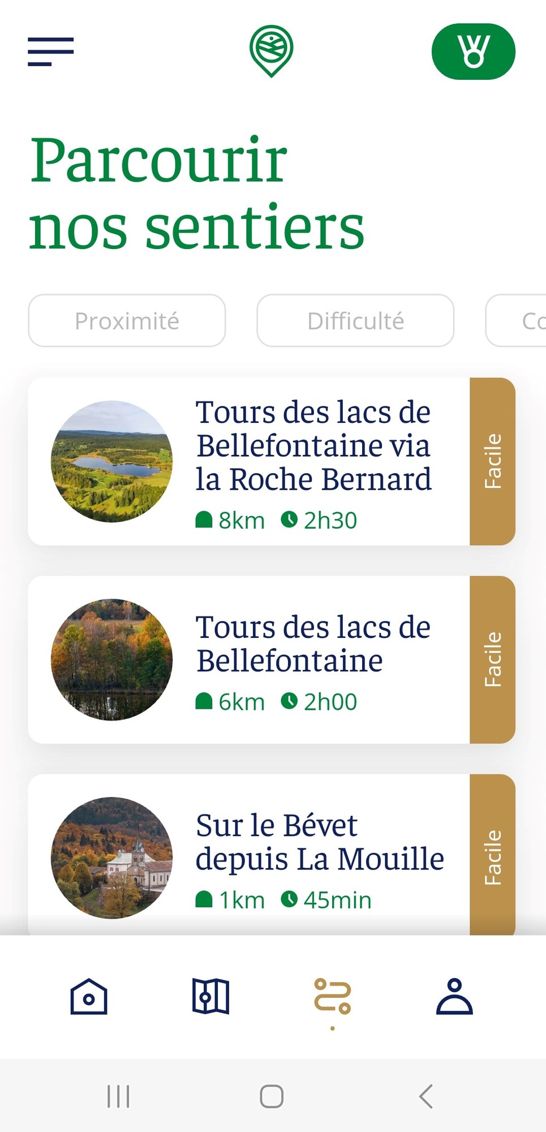Open the medal rewards button
Viewport: 546px width, 1132px height.
coord(473,52)
